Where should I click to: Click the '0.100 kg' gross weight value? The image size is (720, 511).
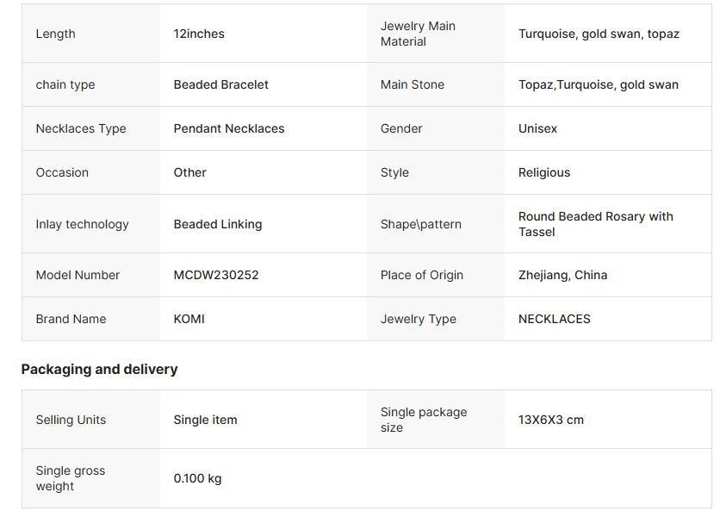click(x=197, y=478)
